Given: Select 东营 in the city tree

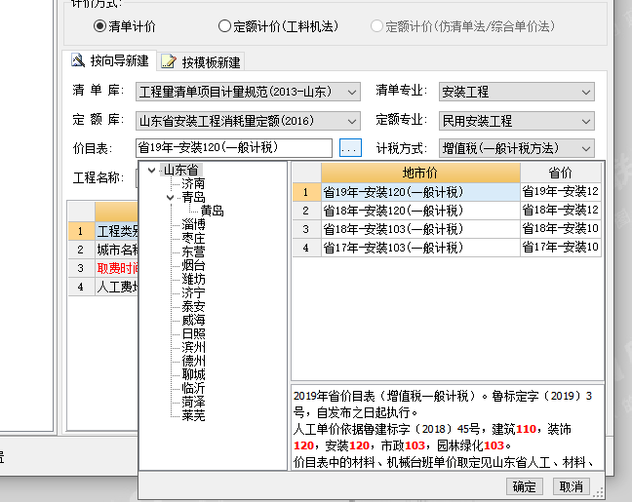Looking at the screenshot, I should 193,251.
